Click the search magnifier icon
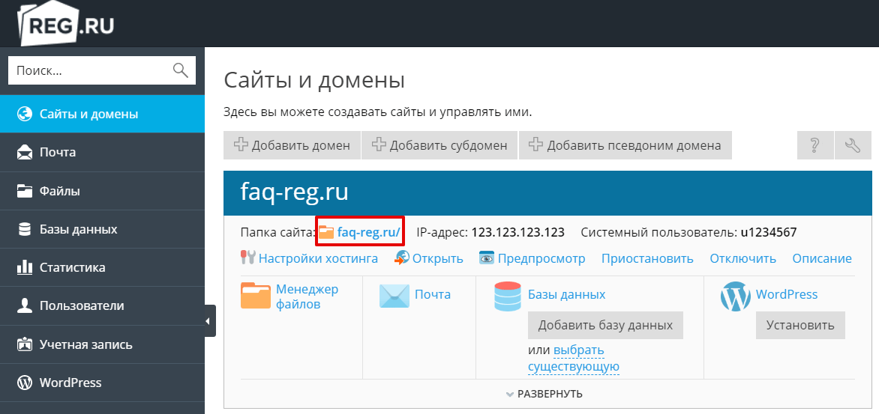This screenshot has width=879, height=414. point(180,70)
